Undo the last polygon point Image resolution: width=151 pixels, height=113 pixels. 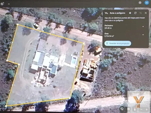click(141, 13)
